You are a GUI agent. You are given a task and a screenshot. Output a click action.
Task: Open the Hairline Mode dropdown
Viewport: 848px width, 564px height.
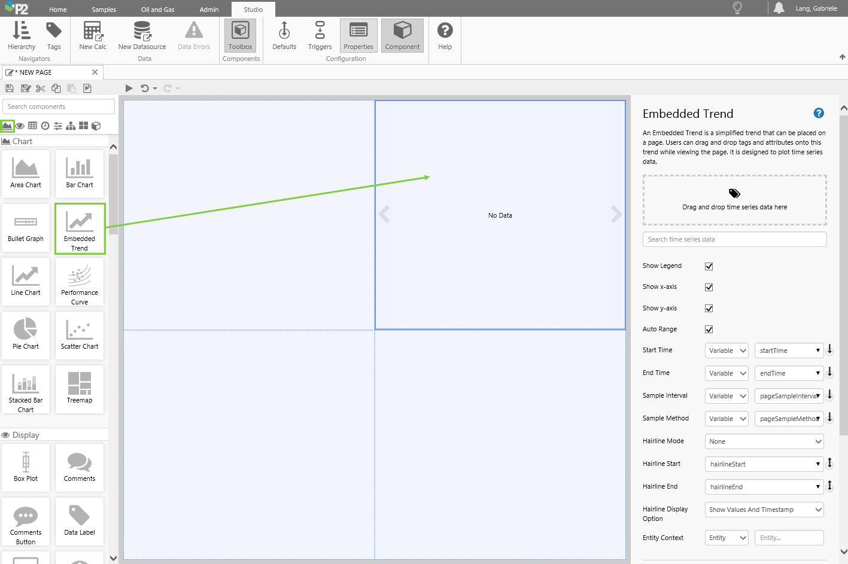[764, 441]
